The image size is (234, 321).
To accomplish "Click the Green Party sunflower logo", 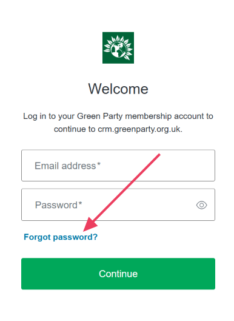I will 118,48.
